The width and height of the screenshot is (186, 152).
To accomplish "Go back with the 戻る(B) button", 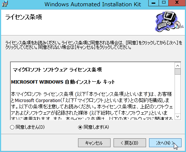I will pos(130,143).
